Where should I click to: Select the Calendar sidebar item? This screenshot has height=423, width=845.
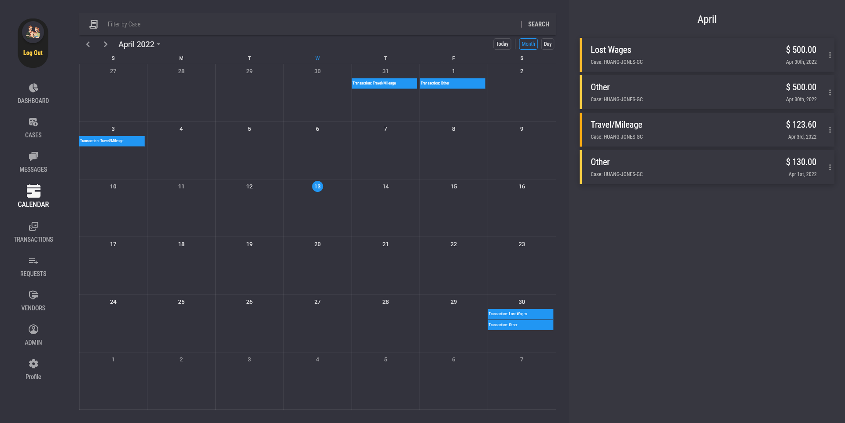[33, 196]
